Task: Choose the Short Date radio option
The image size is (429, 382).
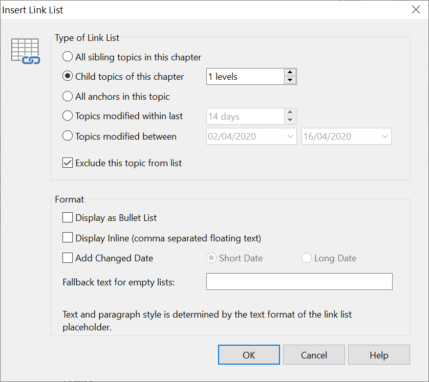Action: [x=211, y=258]
